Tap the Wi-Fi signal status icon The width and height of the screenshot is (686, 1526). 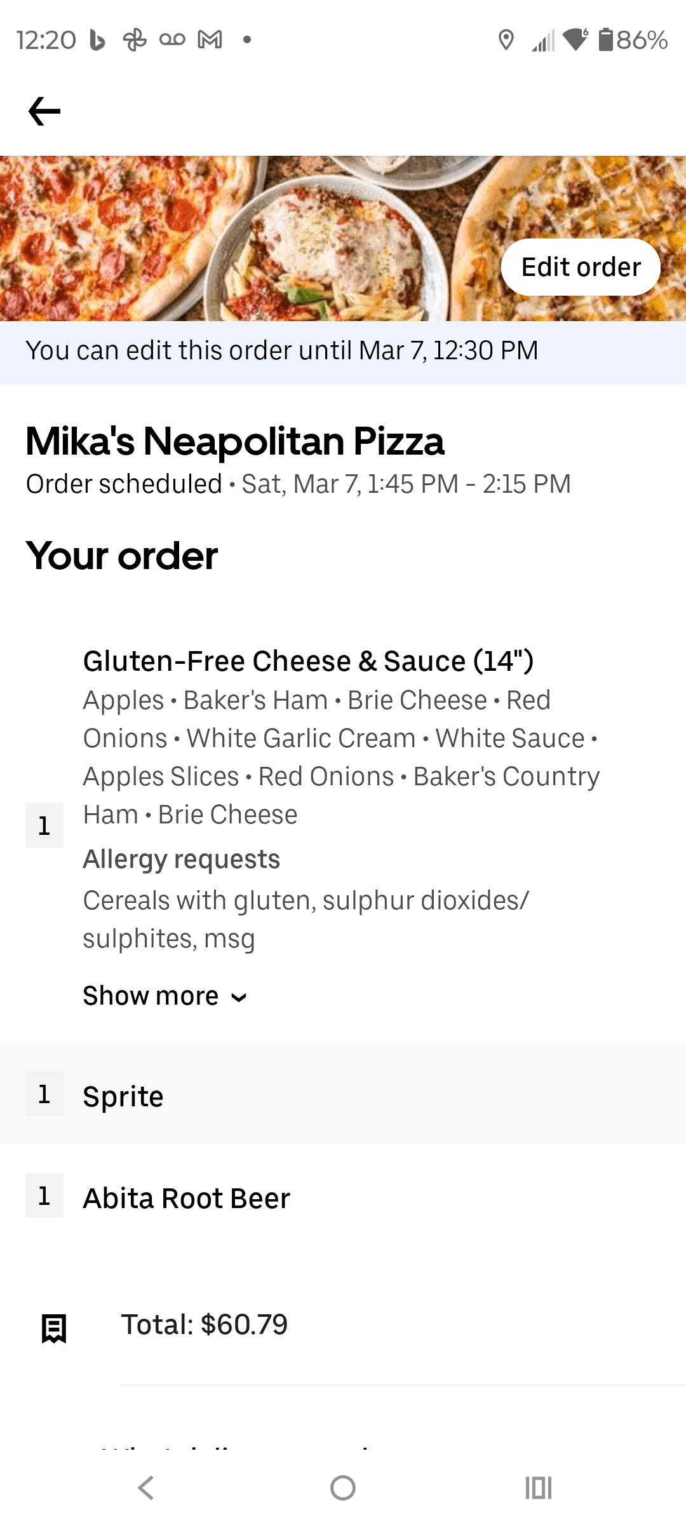click(x=576, y=40)
